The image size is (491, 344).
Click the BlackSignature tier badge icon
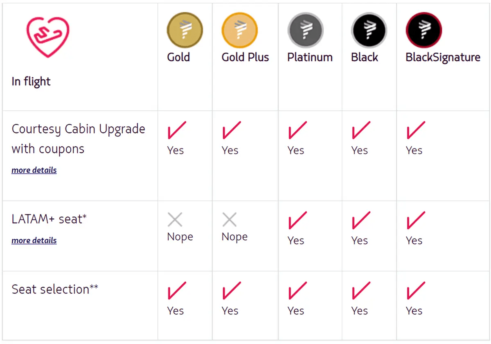point(424,30)
